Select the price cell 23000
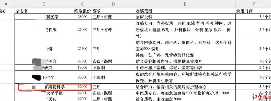 (x=82, y=77)
